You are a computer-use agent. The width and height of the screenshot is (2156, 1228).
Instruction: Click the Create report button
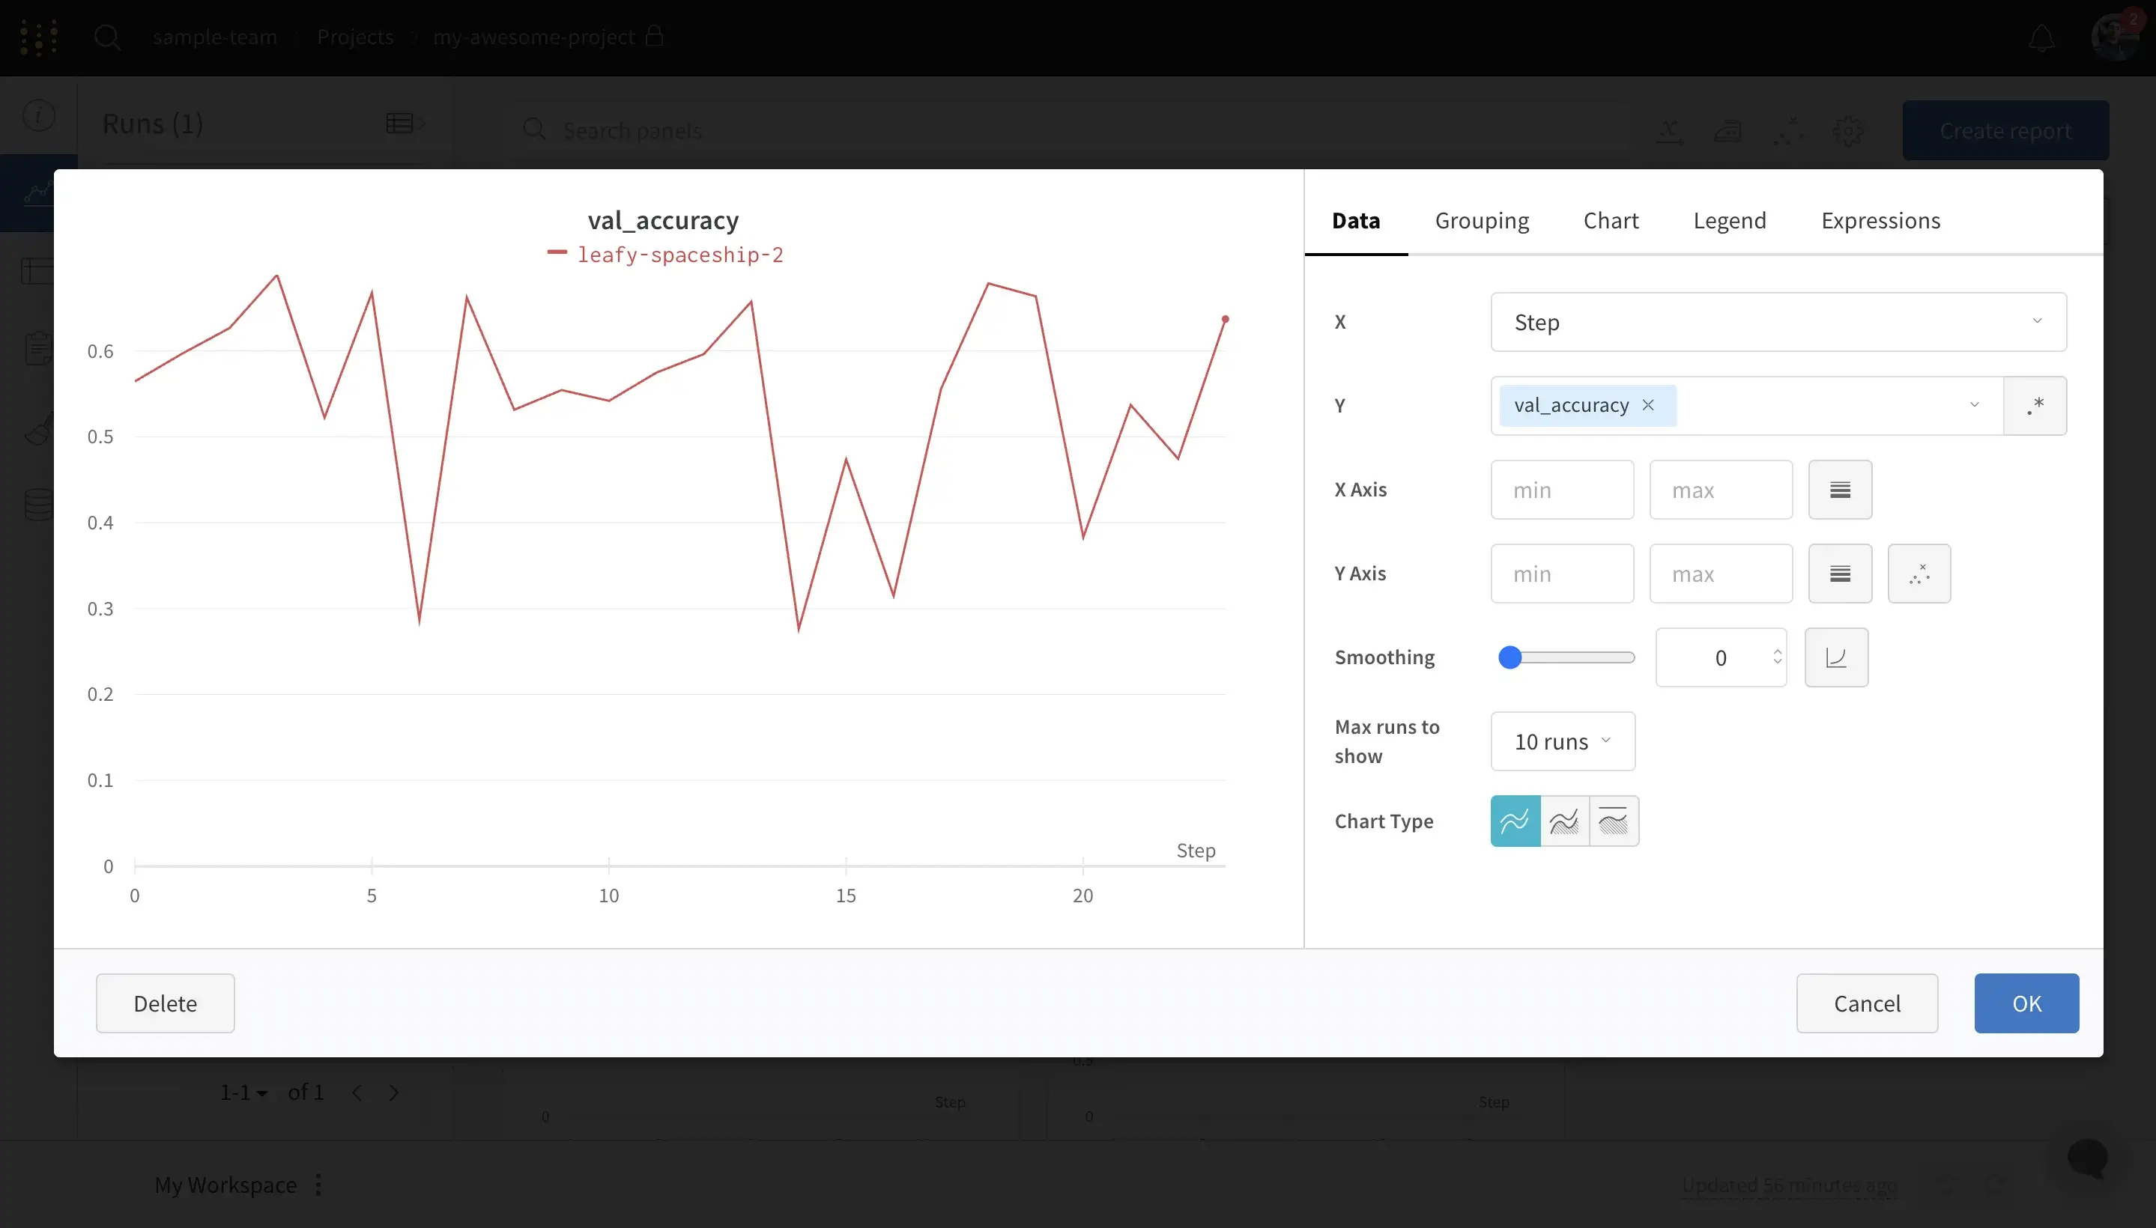click(x=2005, y=131)
